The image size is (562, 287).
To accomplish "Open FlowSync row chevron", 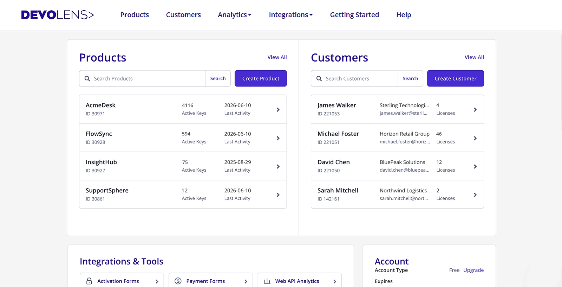I will point(278,138).
